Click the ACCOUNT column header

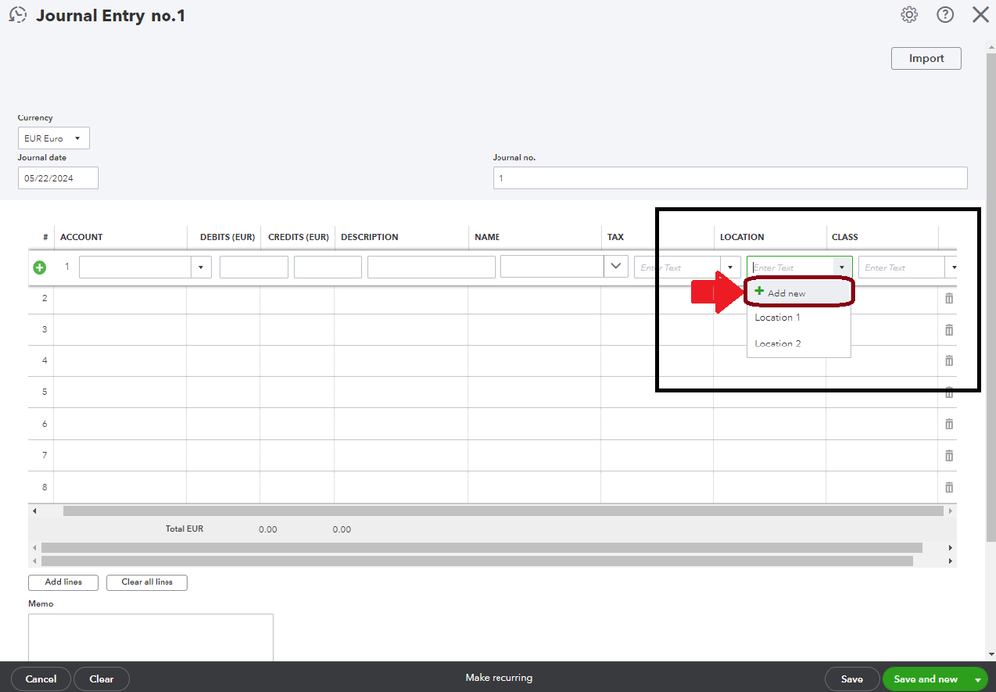[82, 237]
